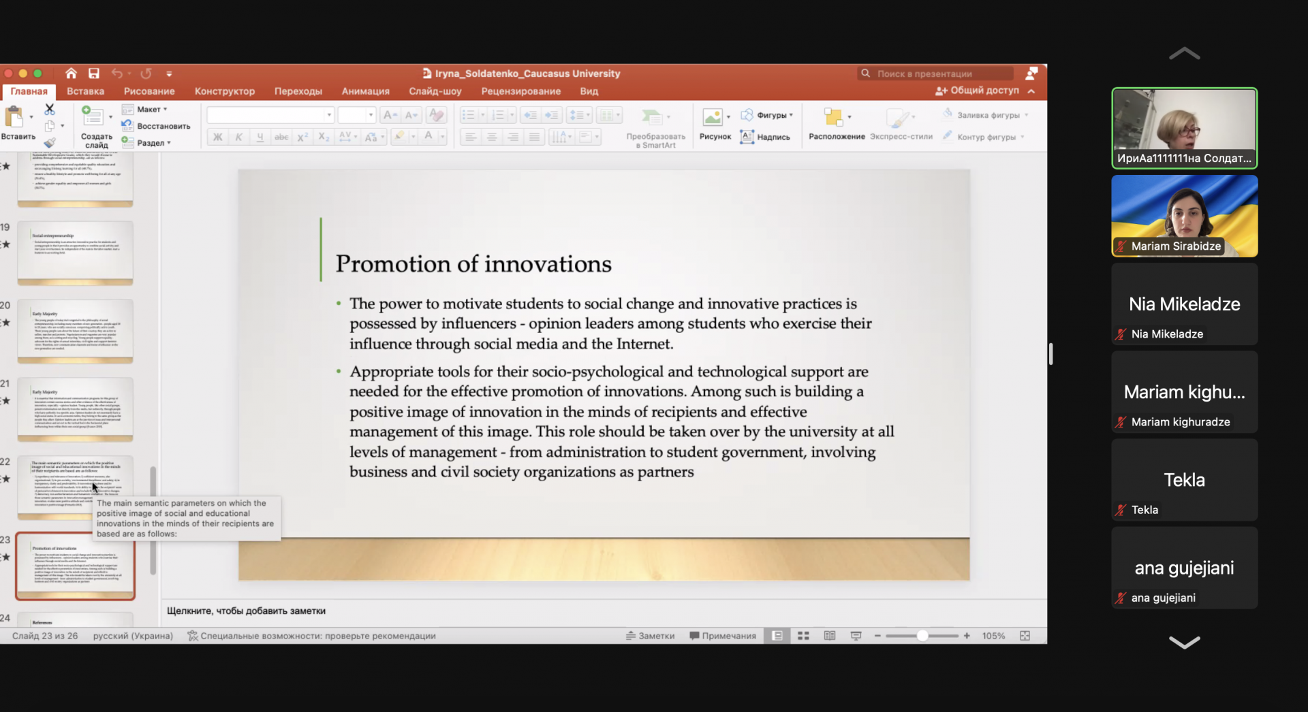Decrease list indent level
This screenshot has height=712, width=1308.
[531, 115]
